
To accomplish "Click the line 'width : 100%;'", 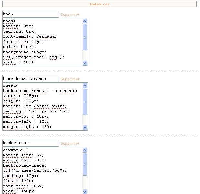I will tap(19, 63).
